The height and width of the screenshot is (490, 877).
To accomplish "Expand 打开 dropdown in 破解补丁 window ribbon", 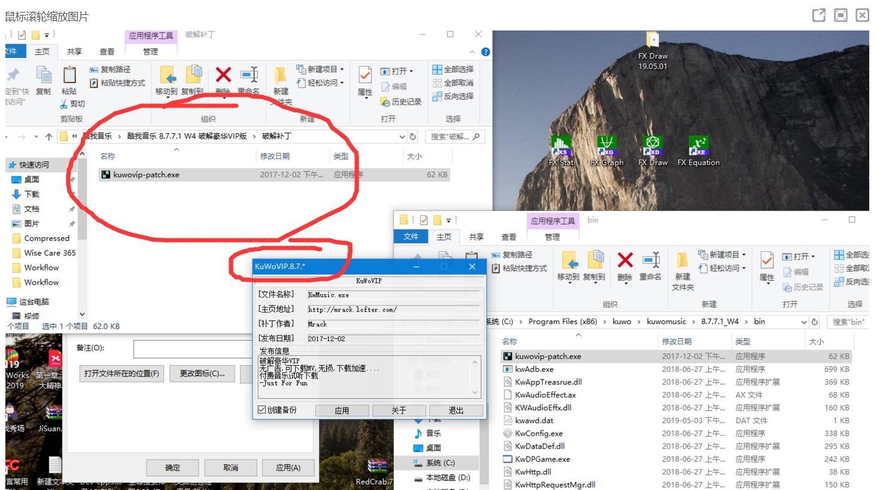I will (411, 71).
